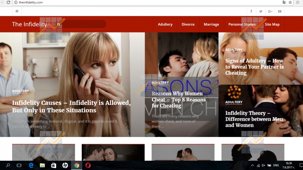
Task: Click the muted volume tray icon
Action: coord(263,165)
